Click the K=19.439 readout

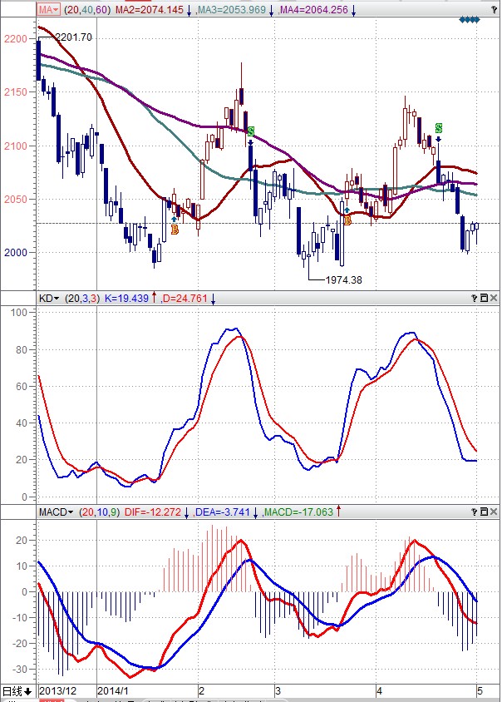[x=126, y=298]
